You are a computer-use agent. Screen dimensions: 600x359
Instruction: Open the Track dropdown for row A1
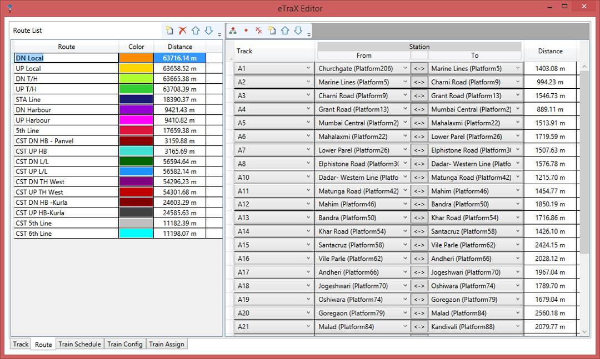coord(310,68)
